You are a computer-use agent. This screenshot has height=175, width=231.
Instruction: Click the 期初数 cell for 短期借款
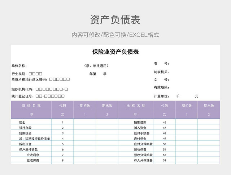tap(187, 122)
